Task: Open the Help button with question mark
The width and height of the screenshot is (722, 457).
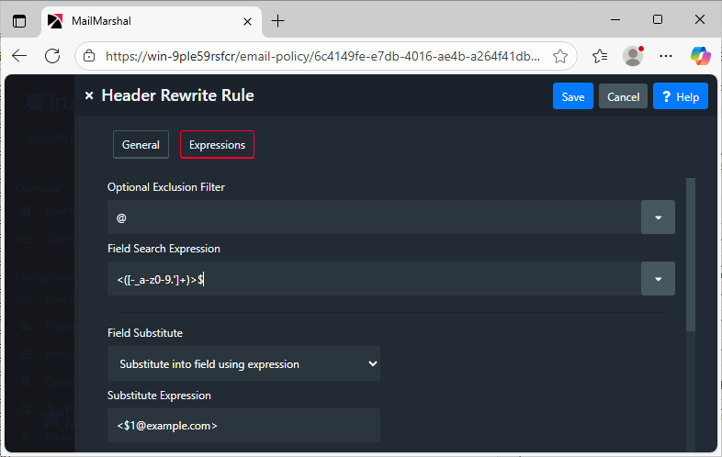Action: pyautogui.click(x=680, y=96)
